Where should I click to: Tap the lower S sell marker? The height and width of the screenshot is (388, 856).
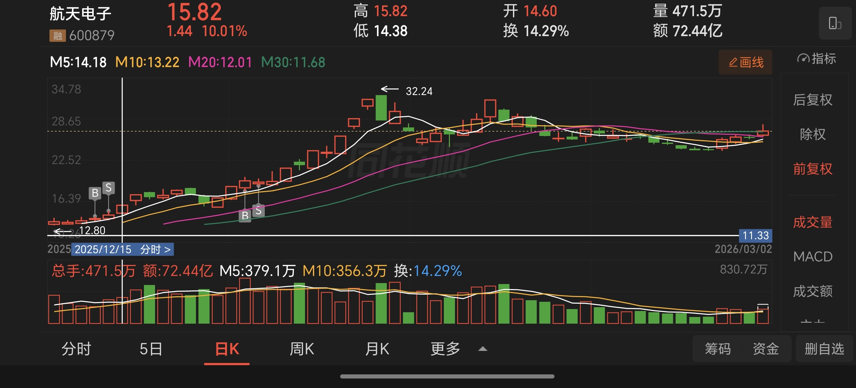click(258, 211)
